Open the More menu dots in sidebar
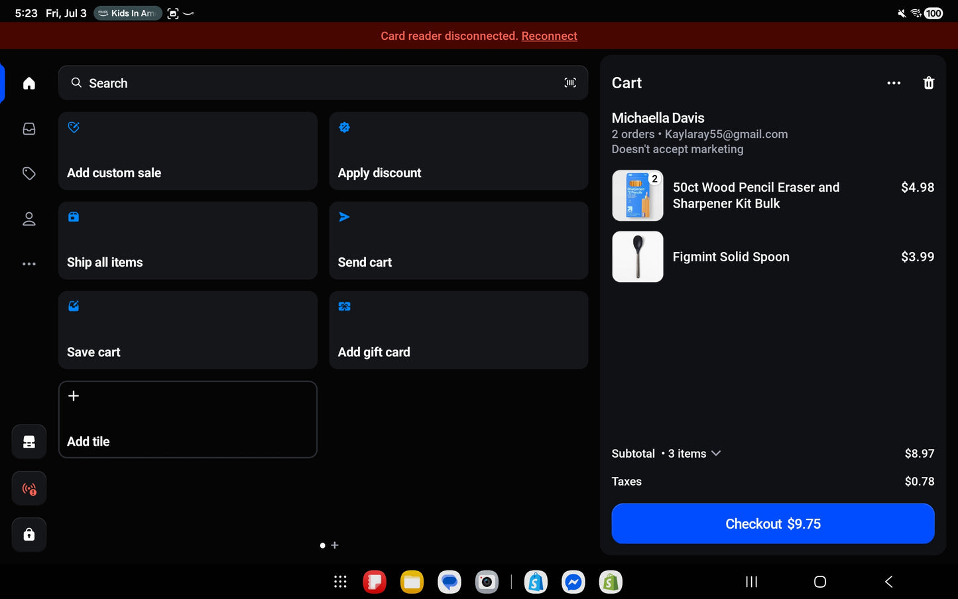Viewport: 958px width, 599px height. click(x=29, y=264)
